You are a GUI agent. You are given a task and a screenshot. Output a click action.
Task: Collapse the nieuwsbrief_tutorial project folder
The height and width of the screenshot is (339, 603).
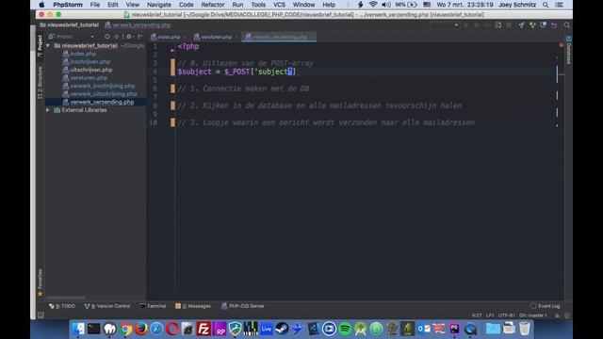tap(48, 45)
